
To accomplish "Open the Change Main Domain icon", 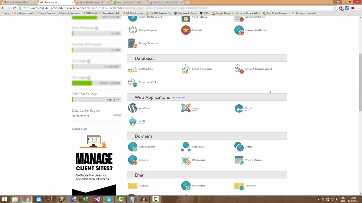I will coord(239,30).
